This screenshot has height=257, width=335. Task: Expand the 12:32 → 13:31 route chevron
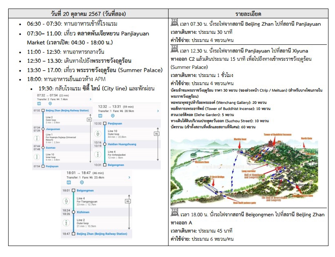coord(158,111)
